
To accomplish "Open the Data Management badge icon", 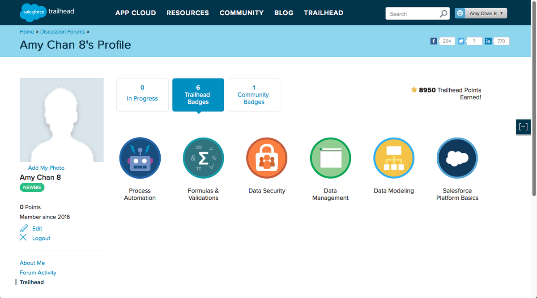I will 330,158.
